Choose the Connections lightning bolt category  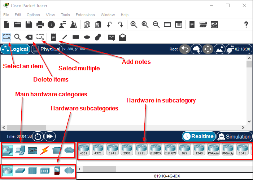[x=44, y=150]
